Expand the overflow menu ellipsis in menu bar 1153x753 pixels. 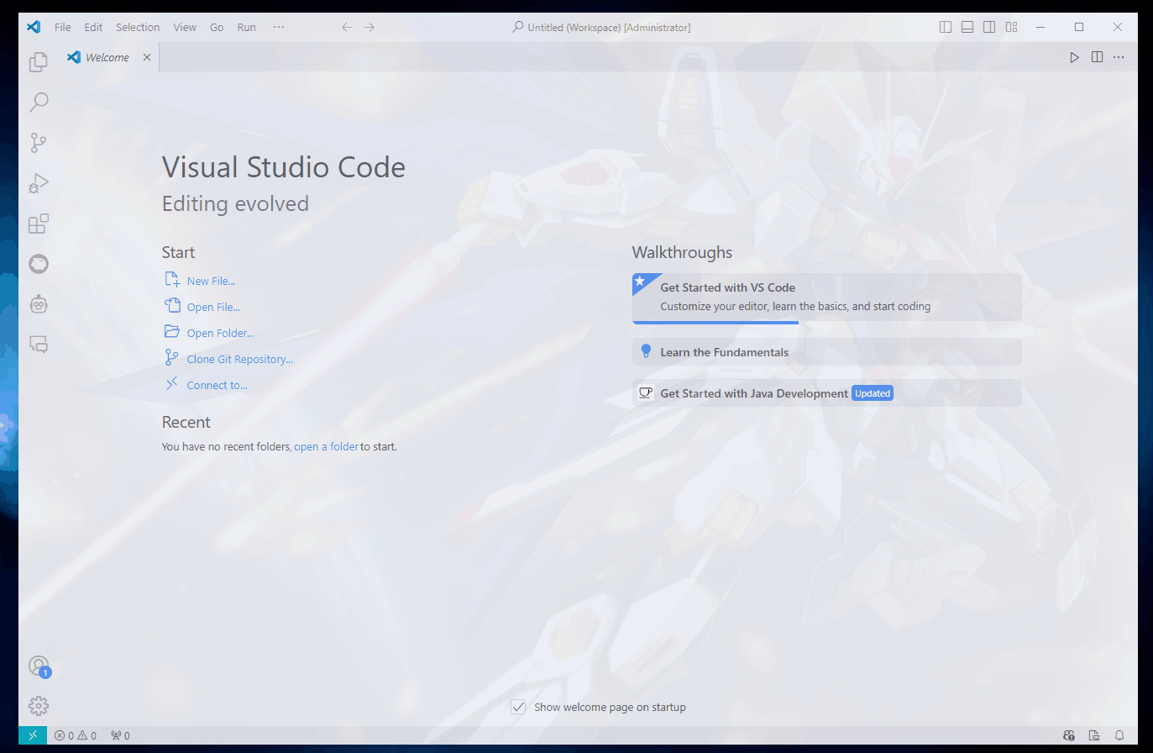tap(279, 27)
